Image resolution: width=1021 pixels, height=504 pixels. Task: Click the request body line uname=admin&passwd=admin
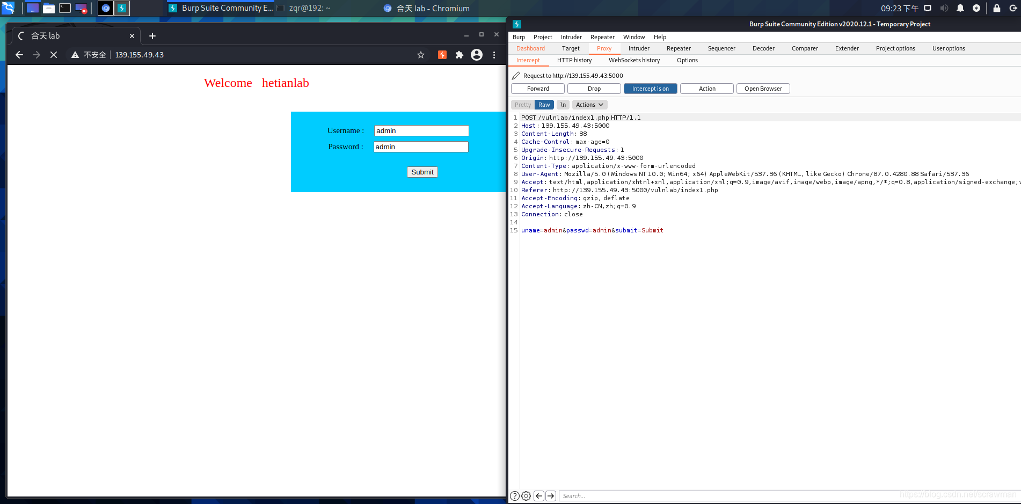tap(592, 230)
